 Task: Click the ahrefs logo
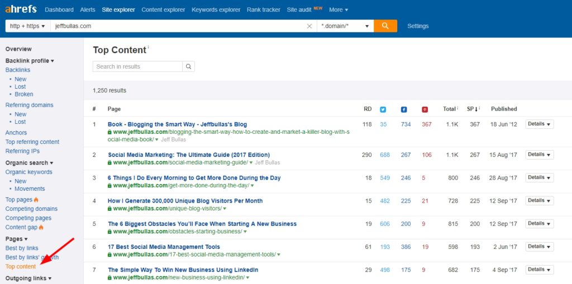point(21,9)
